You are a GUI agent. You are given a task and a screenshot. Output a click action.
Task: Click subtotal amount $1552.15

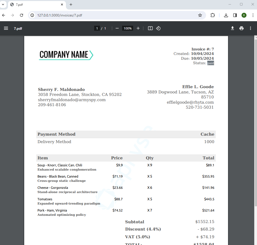[x=205, y=222]
